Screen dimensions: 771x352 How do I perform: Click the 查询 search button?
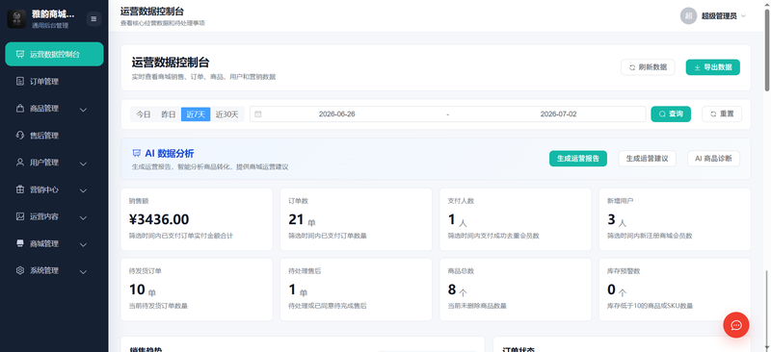coord(671,113)
